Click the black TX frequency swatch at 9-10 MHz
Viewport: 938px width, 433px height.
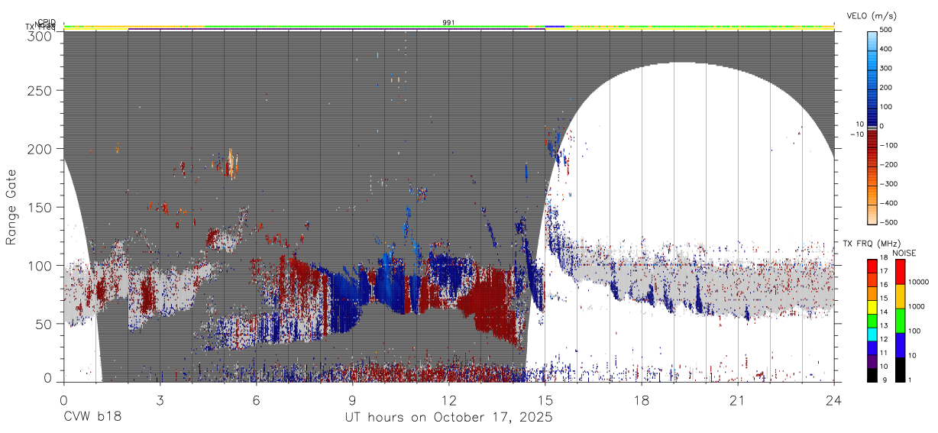(872, 375)
